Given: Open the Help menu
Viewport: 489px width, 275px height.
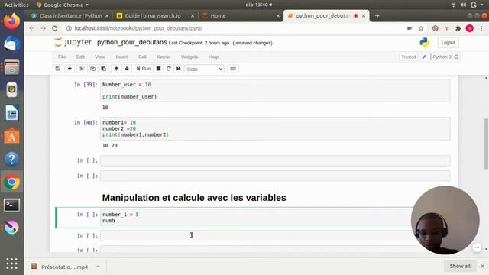Looking at the screenshot, I should click(213, 57).
